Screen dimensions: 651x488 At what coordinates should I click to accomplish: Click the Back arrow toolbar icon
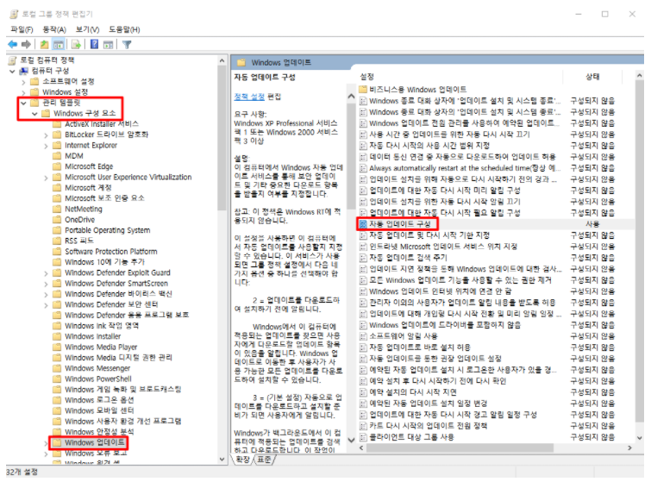[13, 44]
